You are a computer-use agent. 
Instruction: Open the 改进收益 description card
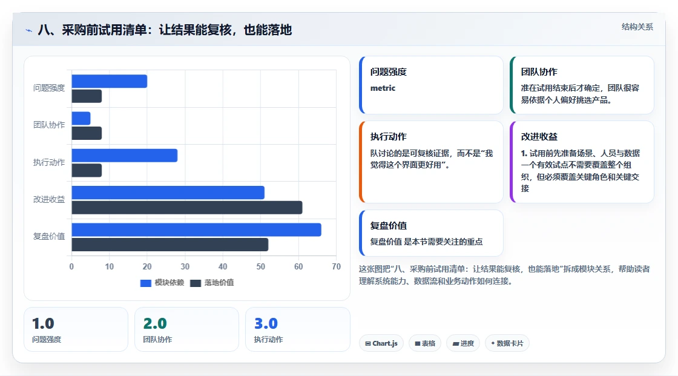[582, 162]
